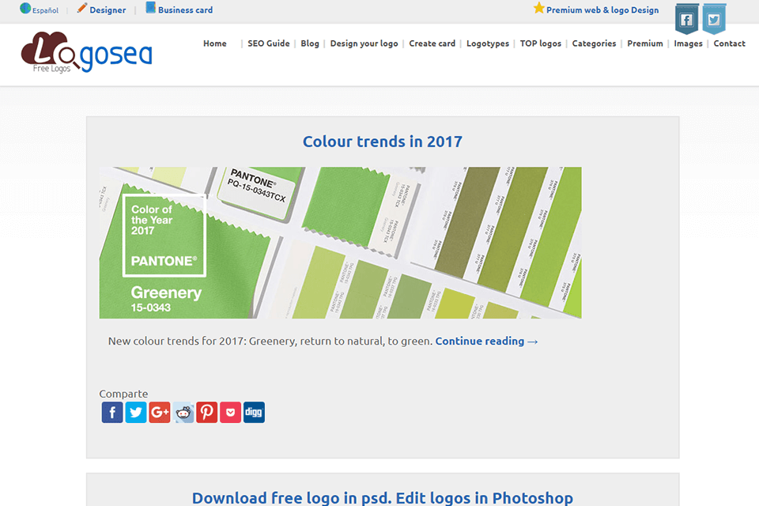This screenshot has height=506, width=759.
Task: Open the Colour trends in 2017 heading
Action: (x=383, y=142)
